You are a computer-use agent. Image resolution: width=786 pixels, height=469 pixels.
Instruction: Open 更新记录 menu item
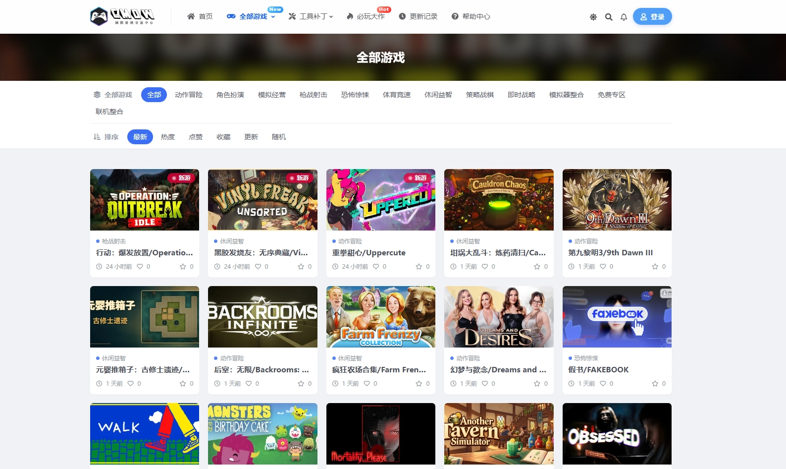419,16
